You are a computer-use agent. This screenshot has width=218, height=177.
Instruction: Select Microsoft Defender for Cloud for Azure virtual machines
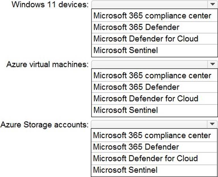click(x=146, y=99)
